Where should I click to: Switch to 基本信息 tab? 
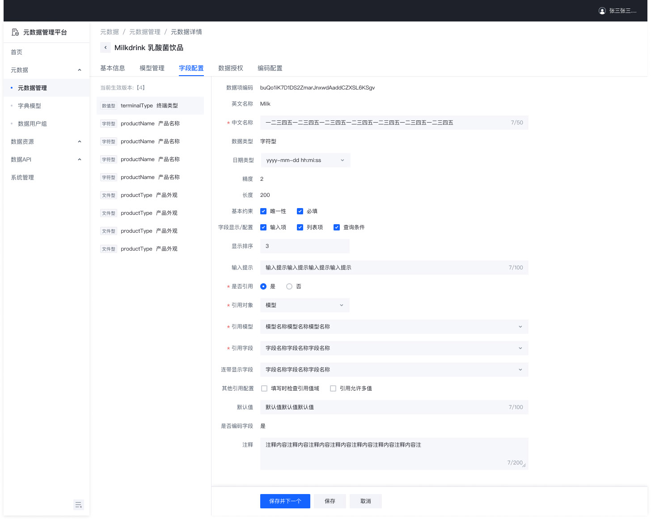[x=113, y=68]
